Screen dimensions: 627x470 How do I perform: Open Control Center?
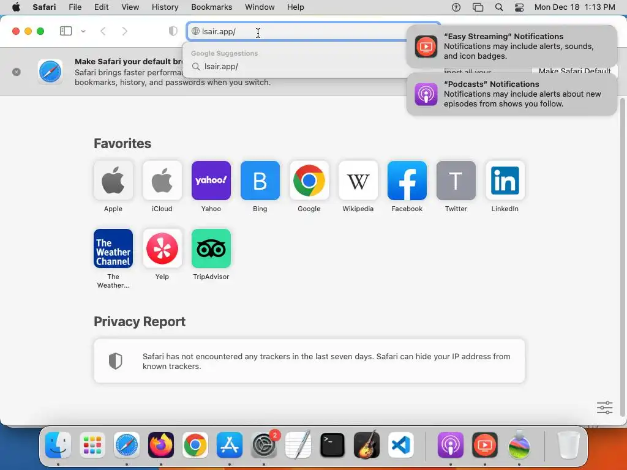(x=519, y=7)
